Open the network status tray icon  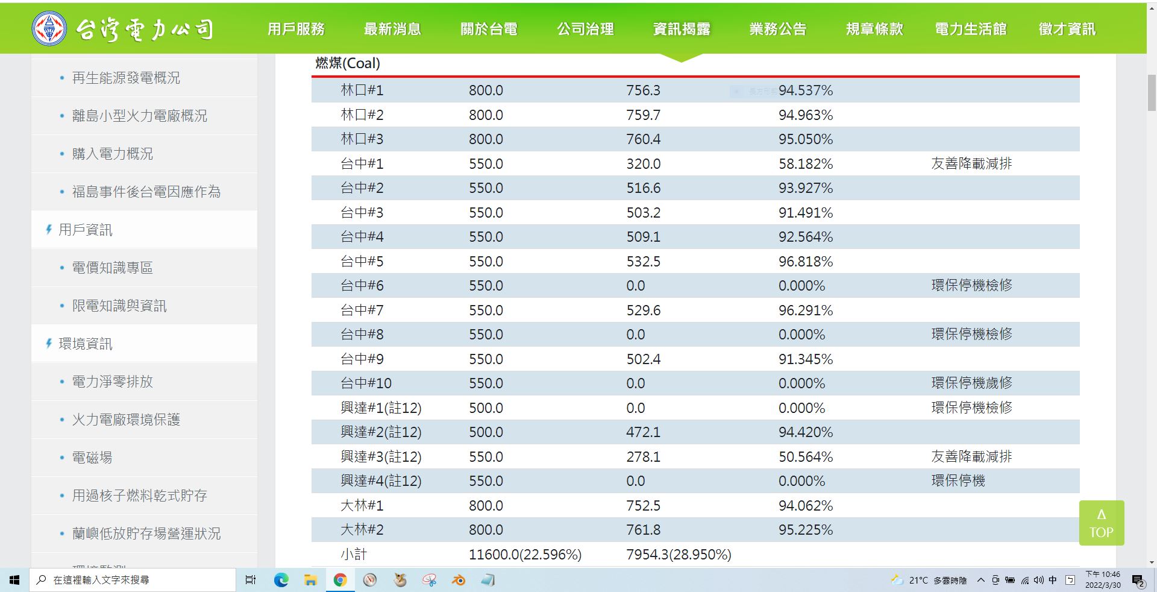[1024, 580]
